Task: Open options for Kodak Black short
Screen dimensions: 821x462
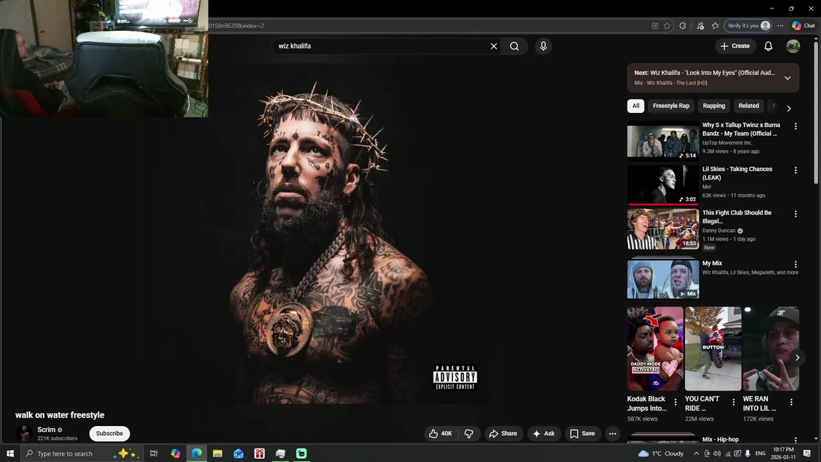Action: point(675,402)
